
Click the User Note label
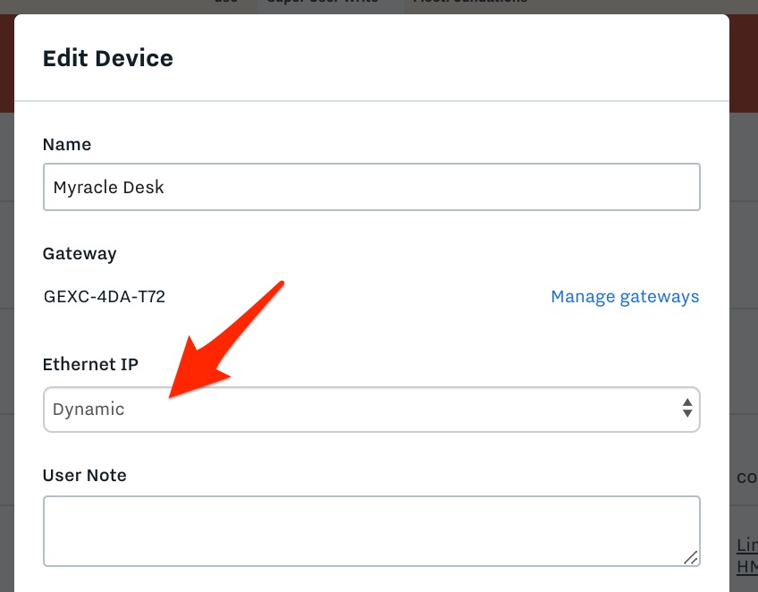pyautogui.click(x=85, y=475)
